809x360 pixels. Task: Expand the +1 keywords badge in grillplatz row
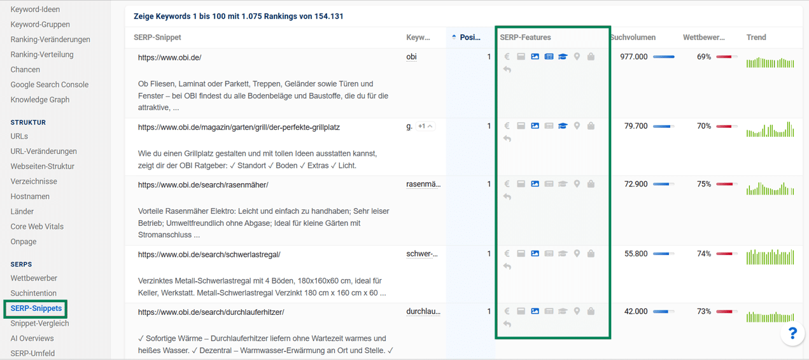point(425,127)
